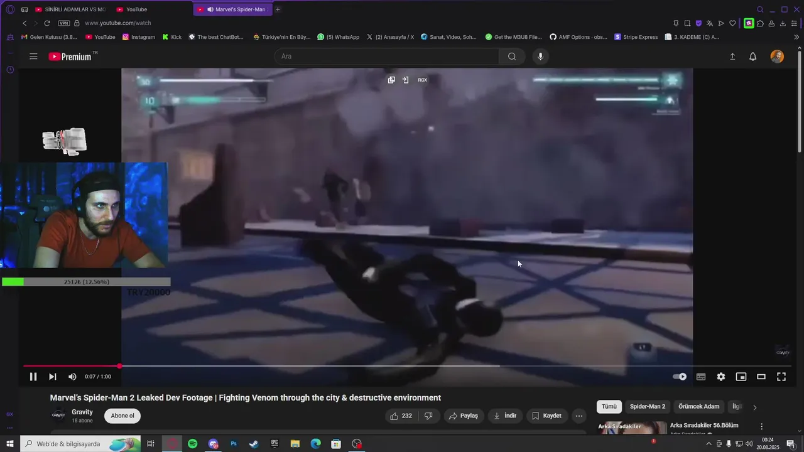Open the account avatar menu
Screen dimensions: 804x452
tap(777, 56)
